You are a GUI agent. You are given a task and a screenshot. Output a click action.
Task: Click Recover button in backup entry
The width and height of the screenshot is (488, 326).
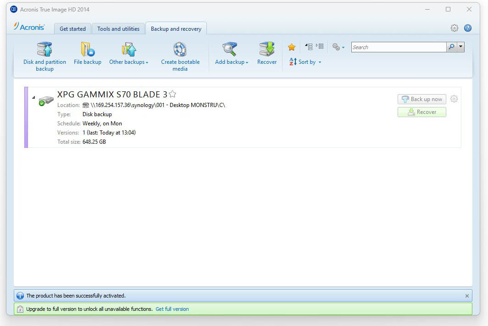421,112
